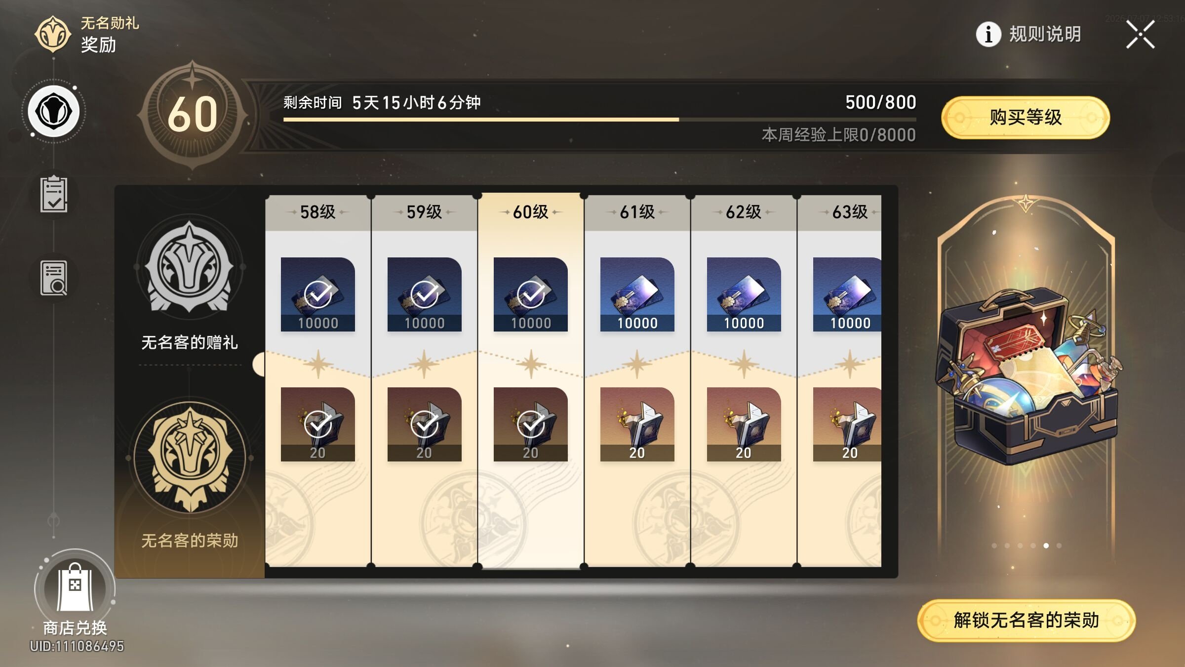Screen dimensions: 1185x667
Task: Select the fifth carousel page dot
Action: click(1046, 545)
